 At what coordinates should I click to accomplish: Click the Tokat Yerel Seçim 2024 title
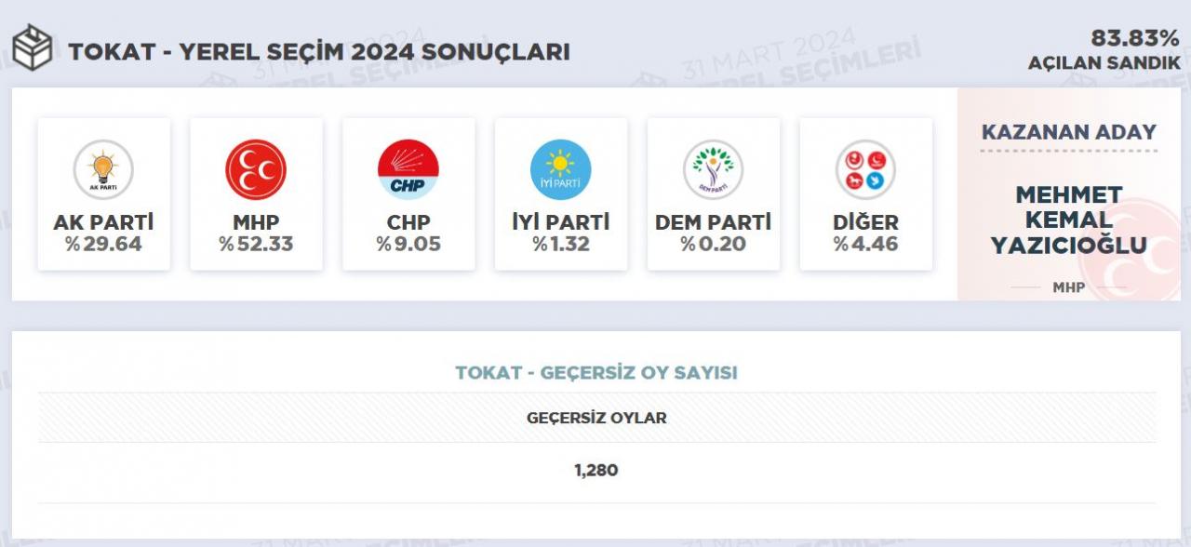(319, 51)
